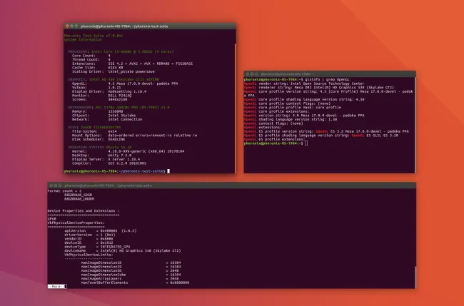464x306 pixels.
Task: Click the core profile shading language version line
Action: (304, 100)
